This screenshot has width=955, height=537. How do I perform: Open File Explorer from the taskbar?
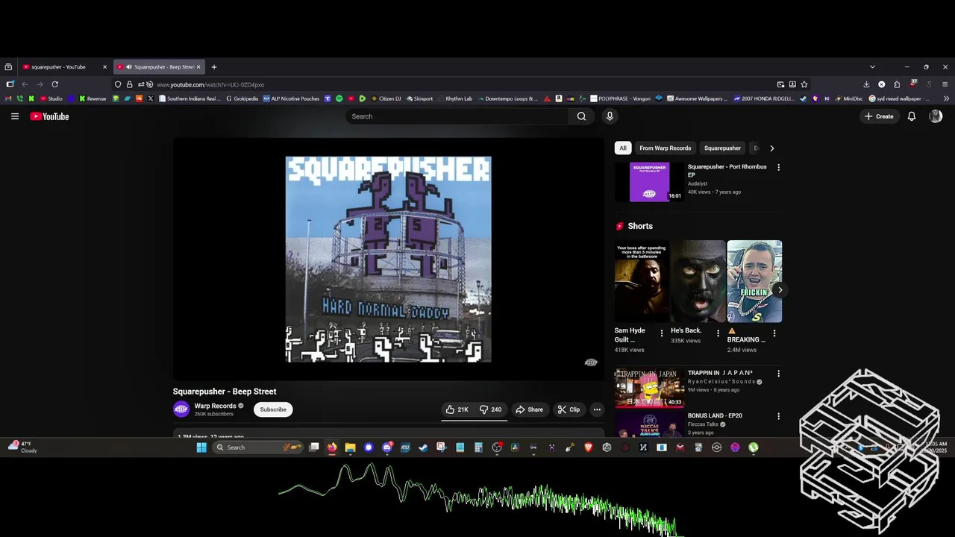350,447
